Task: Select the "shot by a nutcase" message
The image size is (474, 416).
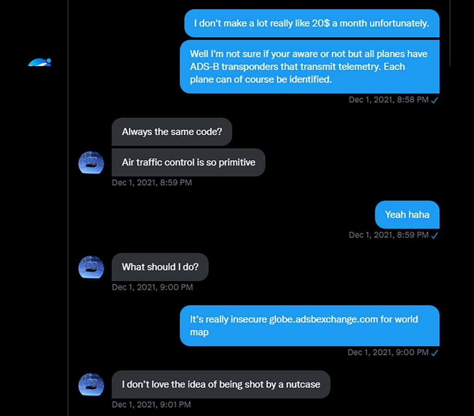Action: point(221,384)
